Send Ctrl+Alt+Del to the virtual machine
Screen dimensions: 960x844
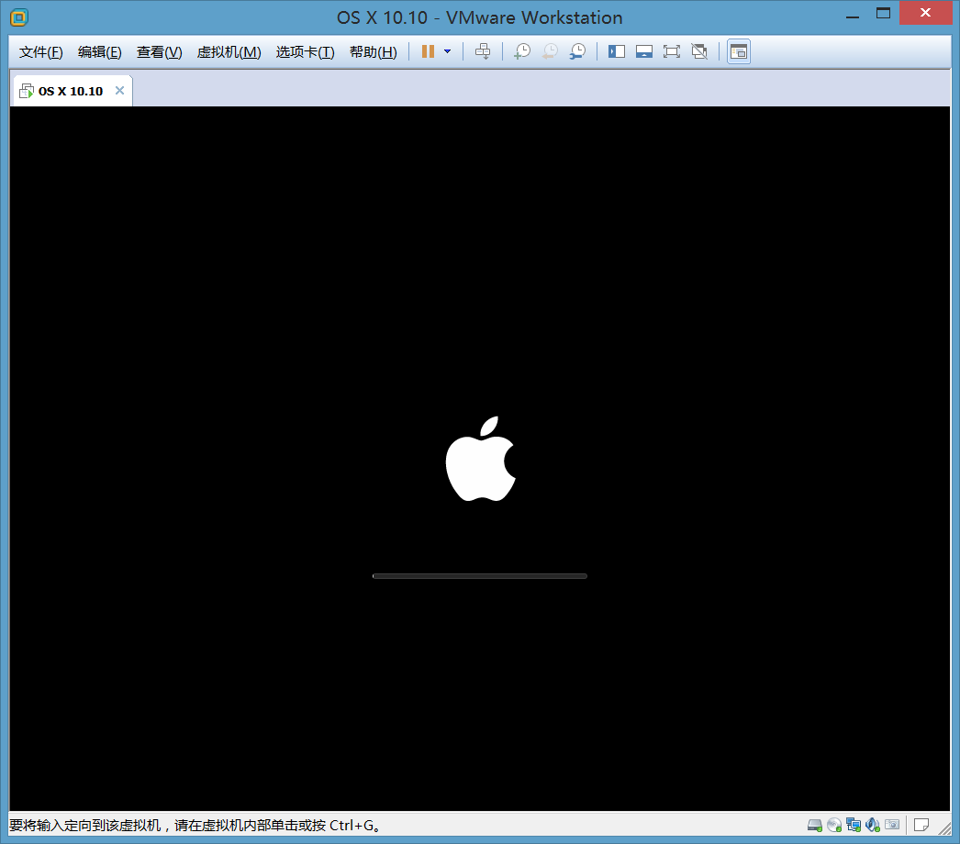click(x=483, y=51)
